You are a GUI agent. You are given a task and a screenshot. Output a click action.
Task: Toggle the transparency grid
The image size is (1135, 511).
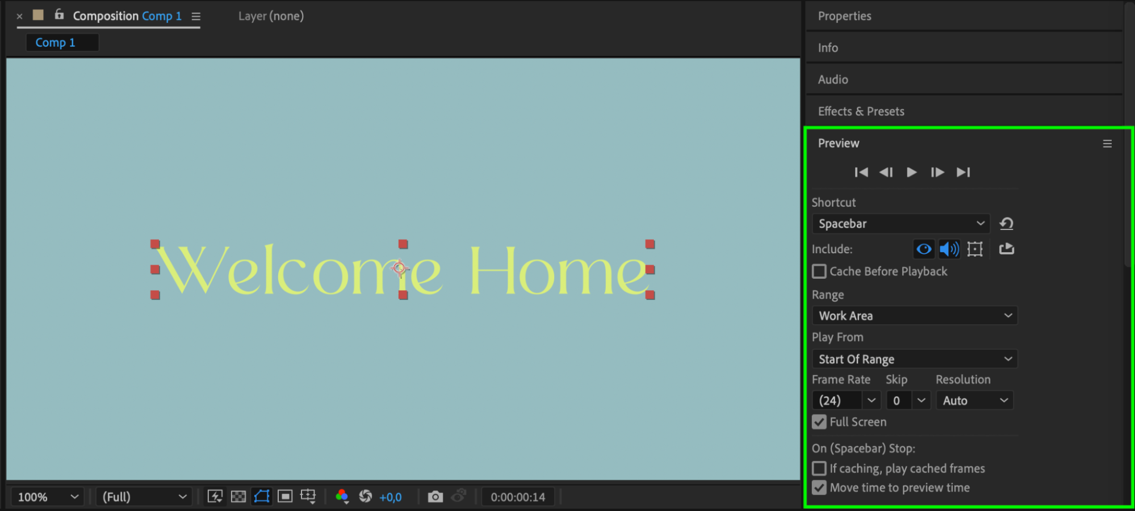[238, 496]
